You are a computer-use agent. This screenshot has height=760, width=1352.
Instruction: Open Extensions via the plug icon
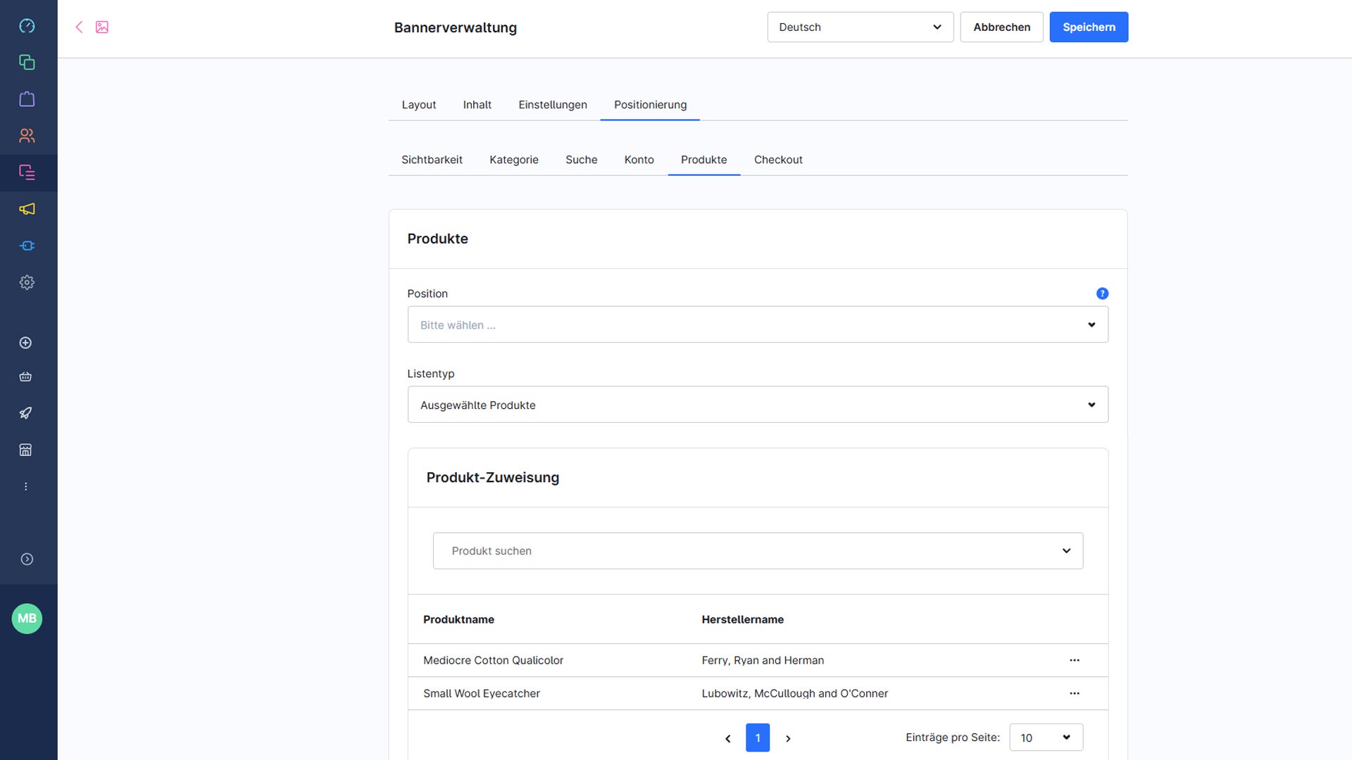coord(27,245)
